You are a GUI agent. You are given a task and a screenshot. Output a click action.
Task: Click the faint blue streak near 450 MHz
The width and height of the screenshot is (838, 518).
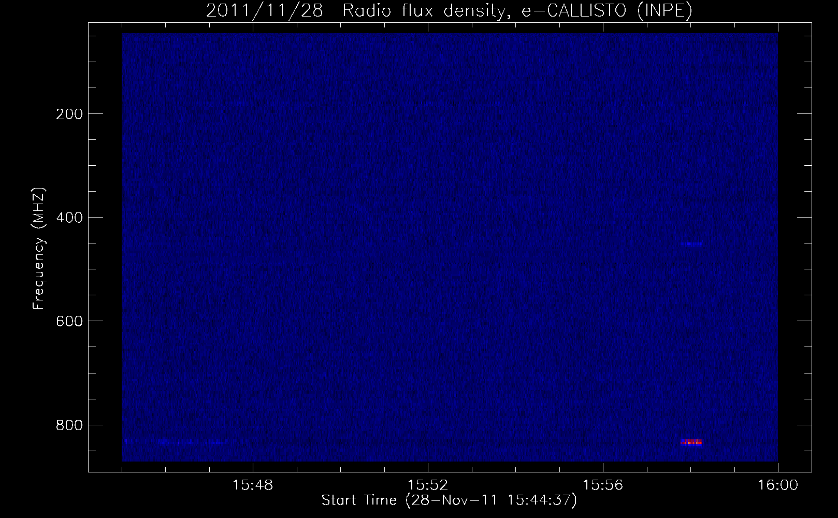click(x=691, y=244)
